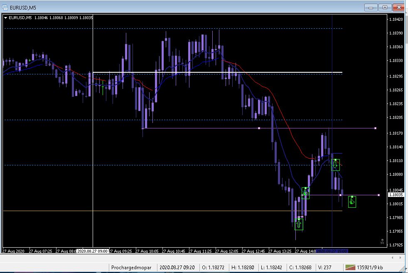Click the 1.18170 label on the price scale
This screenshot has width=408, height=273.
[396, 133]
